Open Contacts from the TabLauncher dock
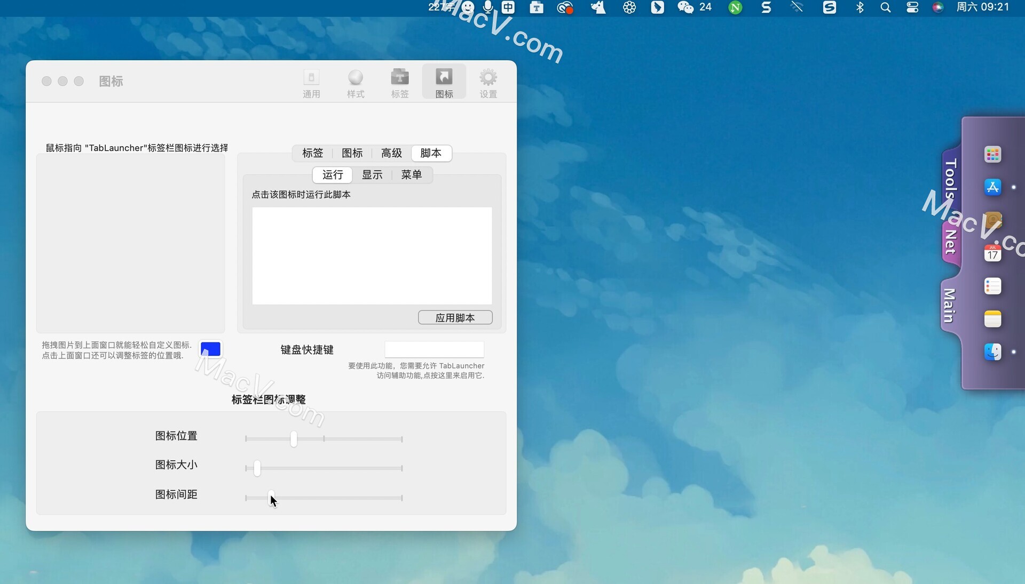Viewport: 1025px width, 584px height. [992, 220]
